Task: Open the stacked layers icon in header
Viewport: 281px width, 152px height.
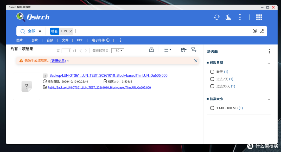Action: click(228, 17)
